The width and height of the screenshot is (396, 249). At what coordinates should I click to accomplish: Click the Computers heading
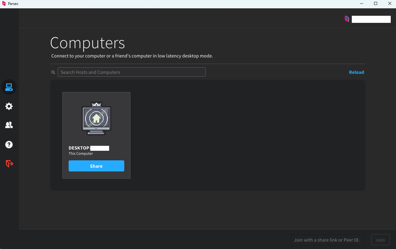(87, 43)
